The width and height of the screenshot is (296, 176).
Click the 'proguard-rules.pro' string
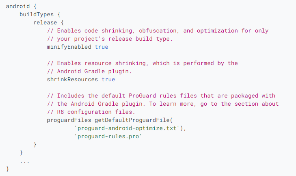click(108, 136)
